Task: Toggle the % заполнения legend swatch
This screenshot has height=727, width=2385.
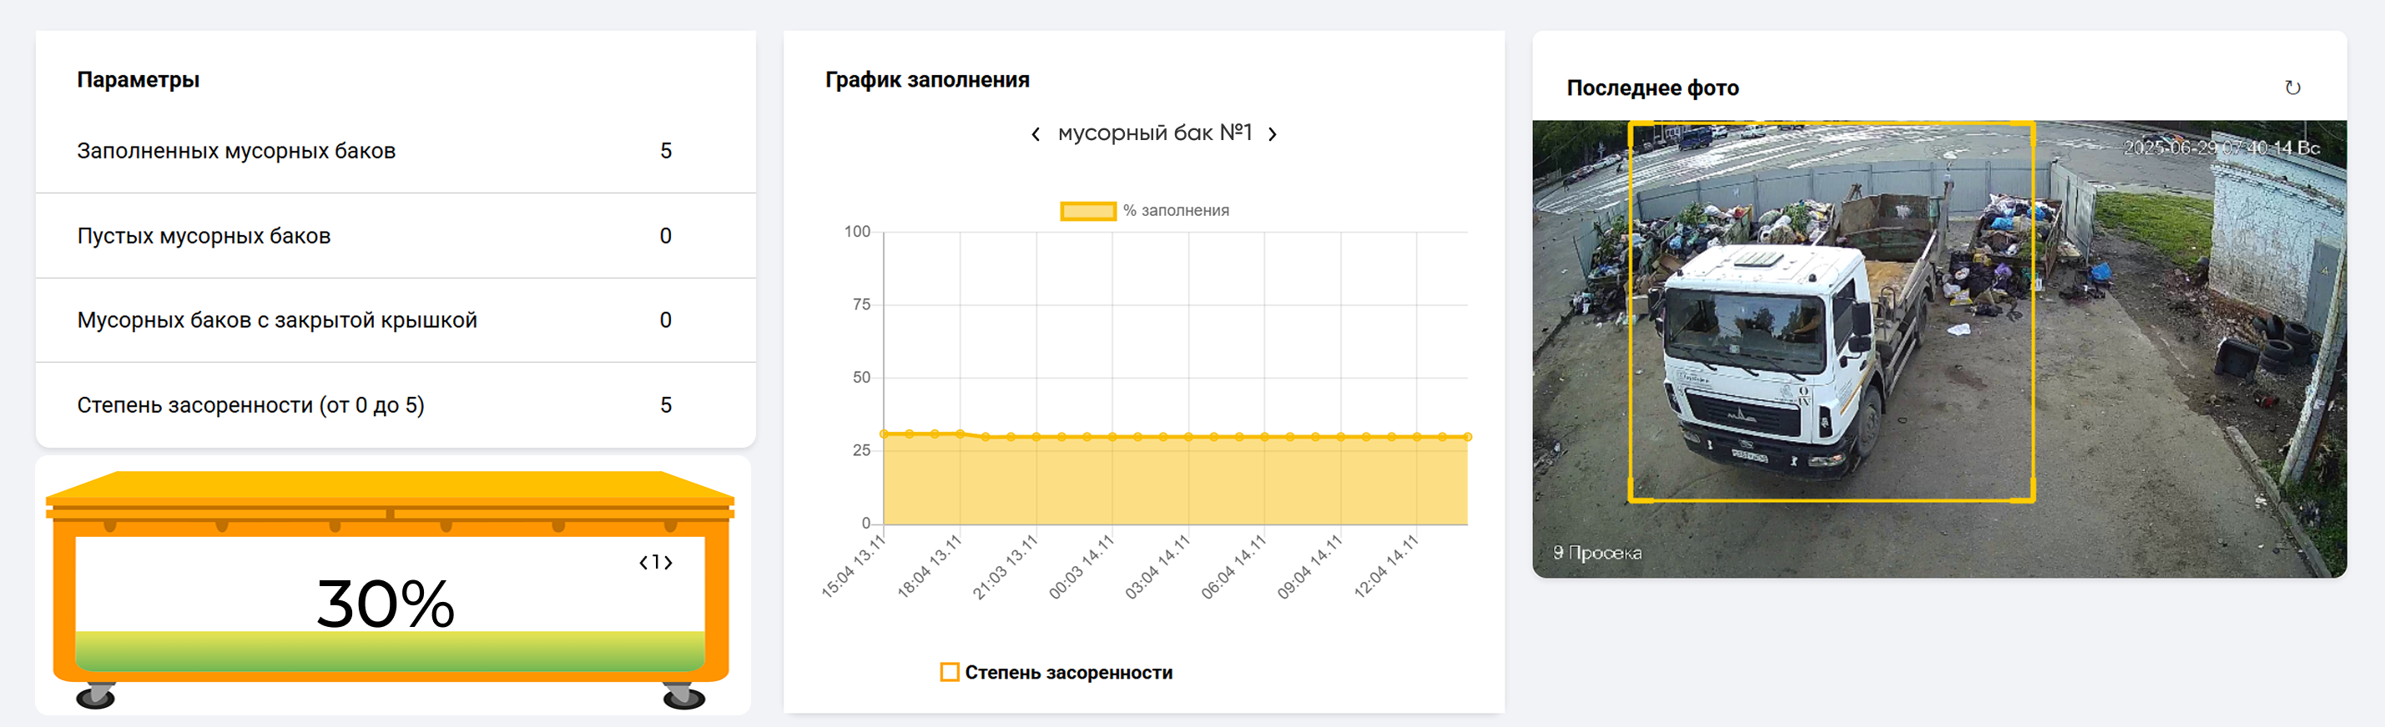Action: pyautogui.click(x=1087, y=211)
